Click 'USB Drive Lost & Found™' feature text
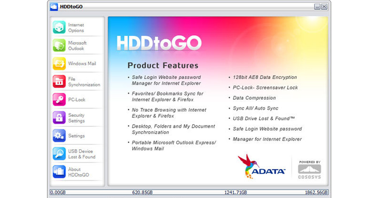372x198 pixels. 263,118
